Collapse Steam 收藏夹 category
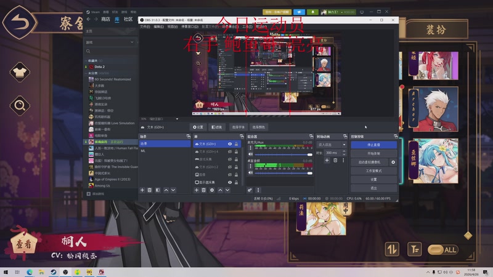This screenshot has width=493, height=277. coord(86,60)
